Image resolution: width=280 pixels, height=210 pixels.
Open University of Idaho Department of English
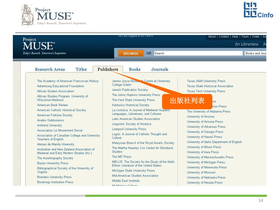coord(214,142)
